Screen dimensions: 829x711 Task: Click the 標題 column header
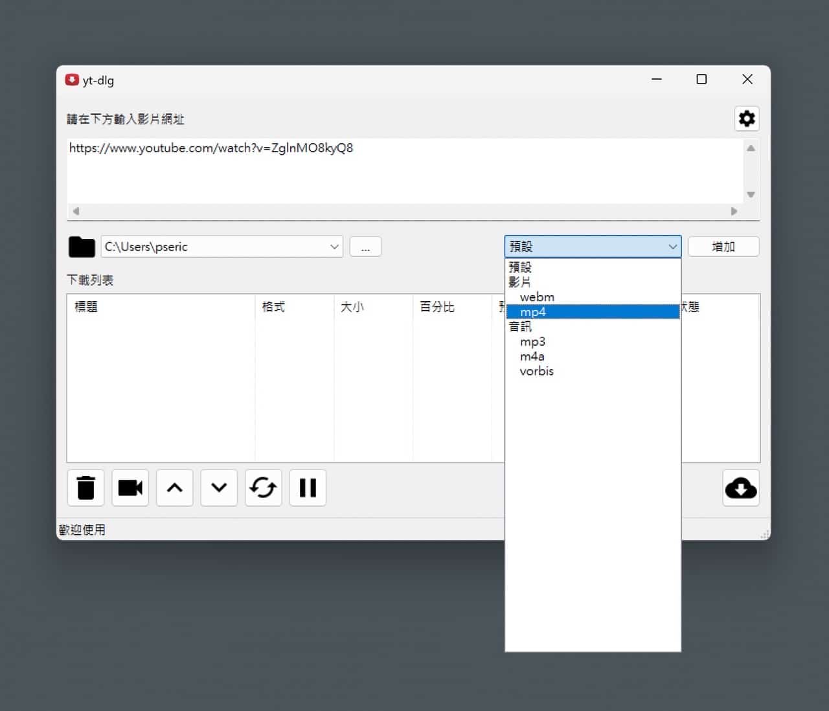(x=161, y=307)
